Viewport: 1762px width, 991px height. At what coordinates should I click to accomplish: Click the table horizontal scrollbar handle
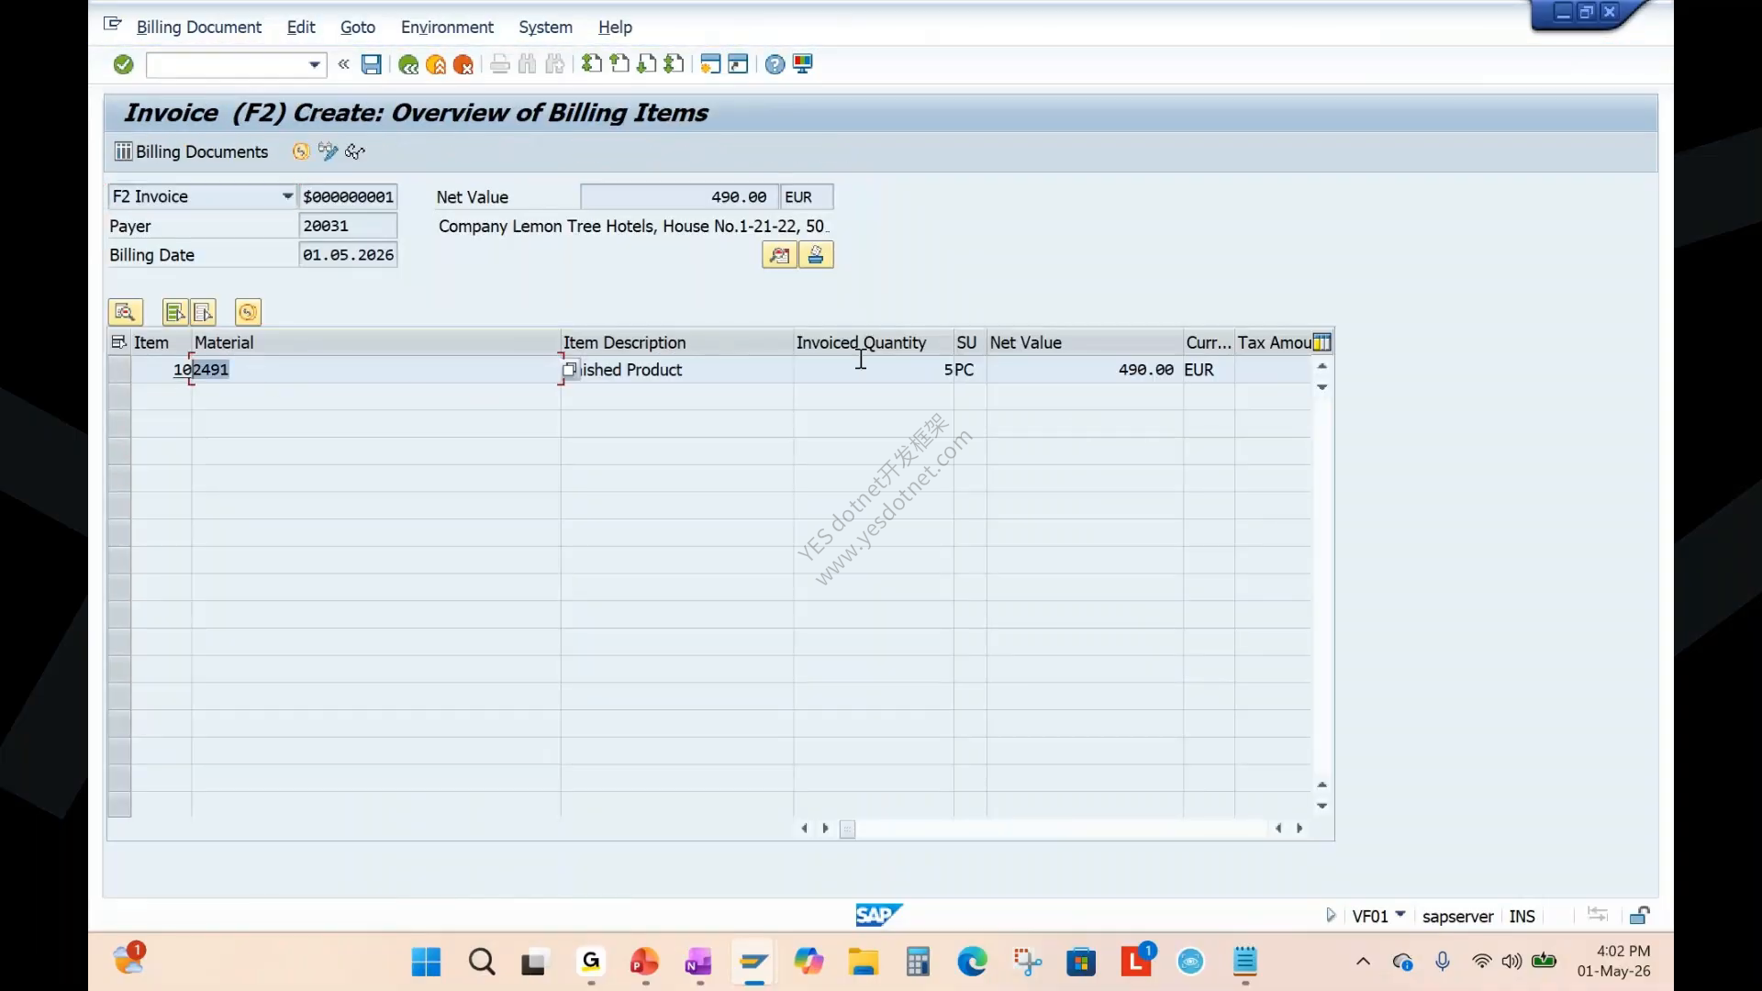tap(848, 829)
